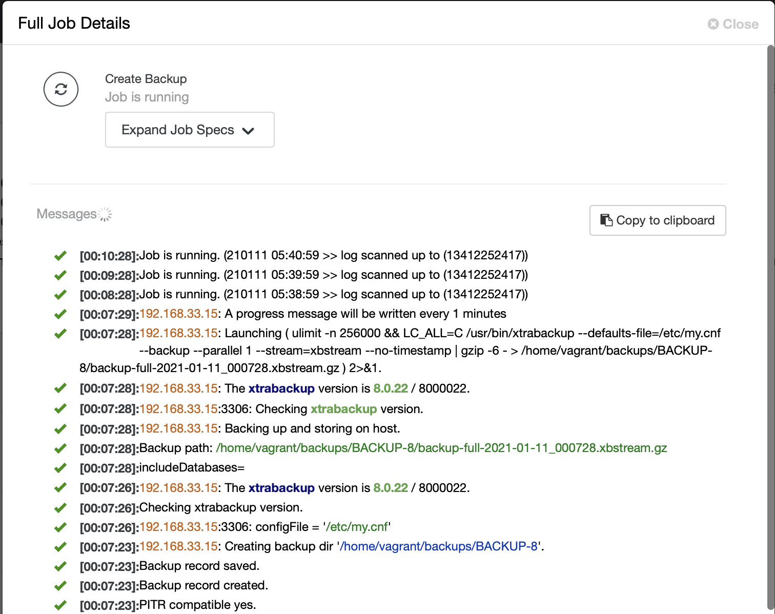Click checkmark icon for 00:08:28 message
Screen dimensions: 775x614
tap(60, 294)
